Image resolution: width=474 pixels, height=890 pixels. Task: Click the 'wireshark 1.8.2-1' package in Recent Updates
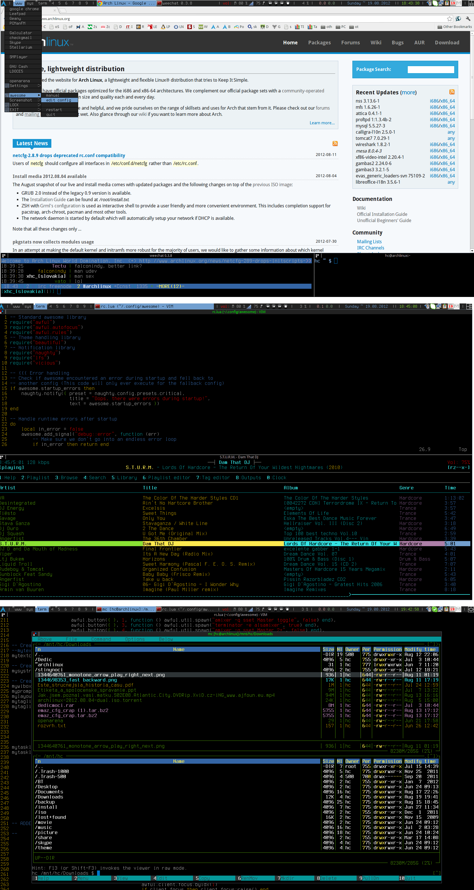click(x=373, y=144)
